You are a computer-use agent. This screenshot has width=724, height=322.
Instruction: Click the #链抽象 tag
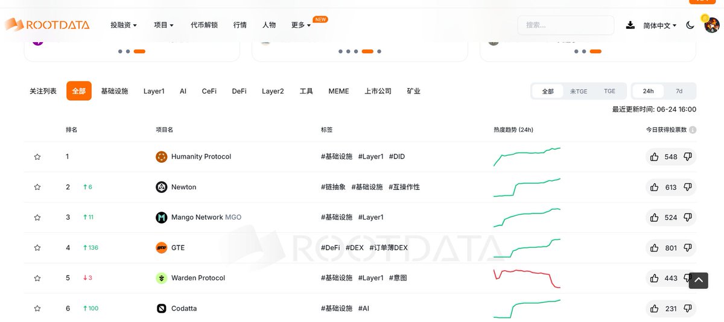(333, 187)
